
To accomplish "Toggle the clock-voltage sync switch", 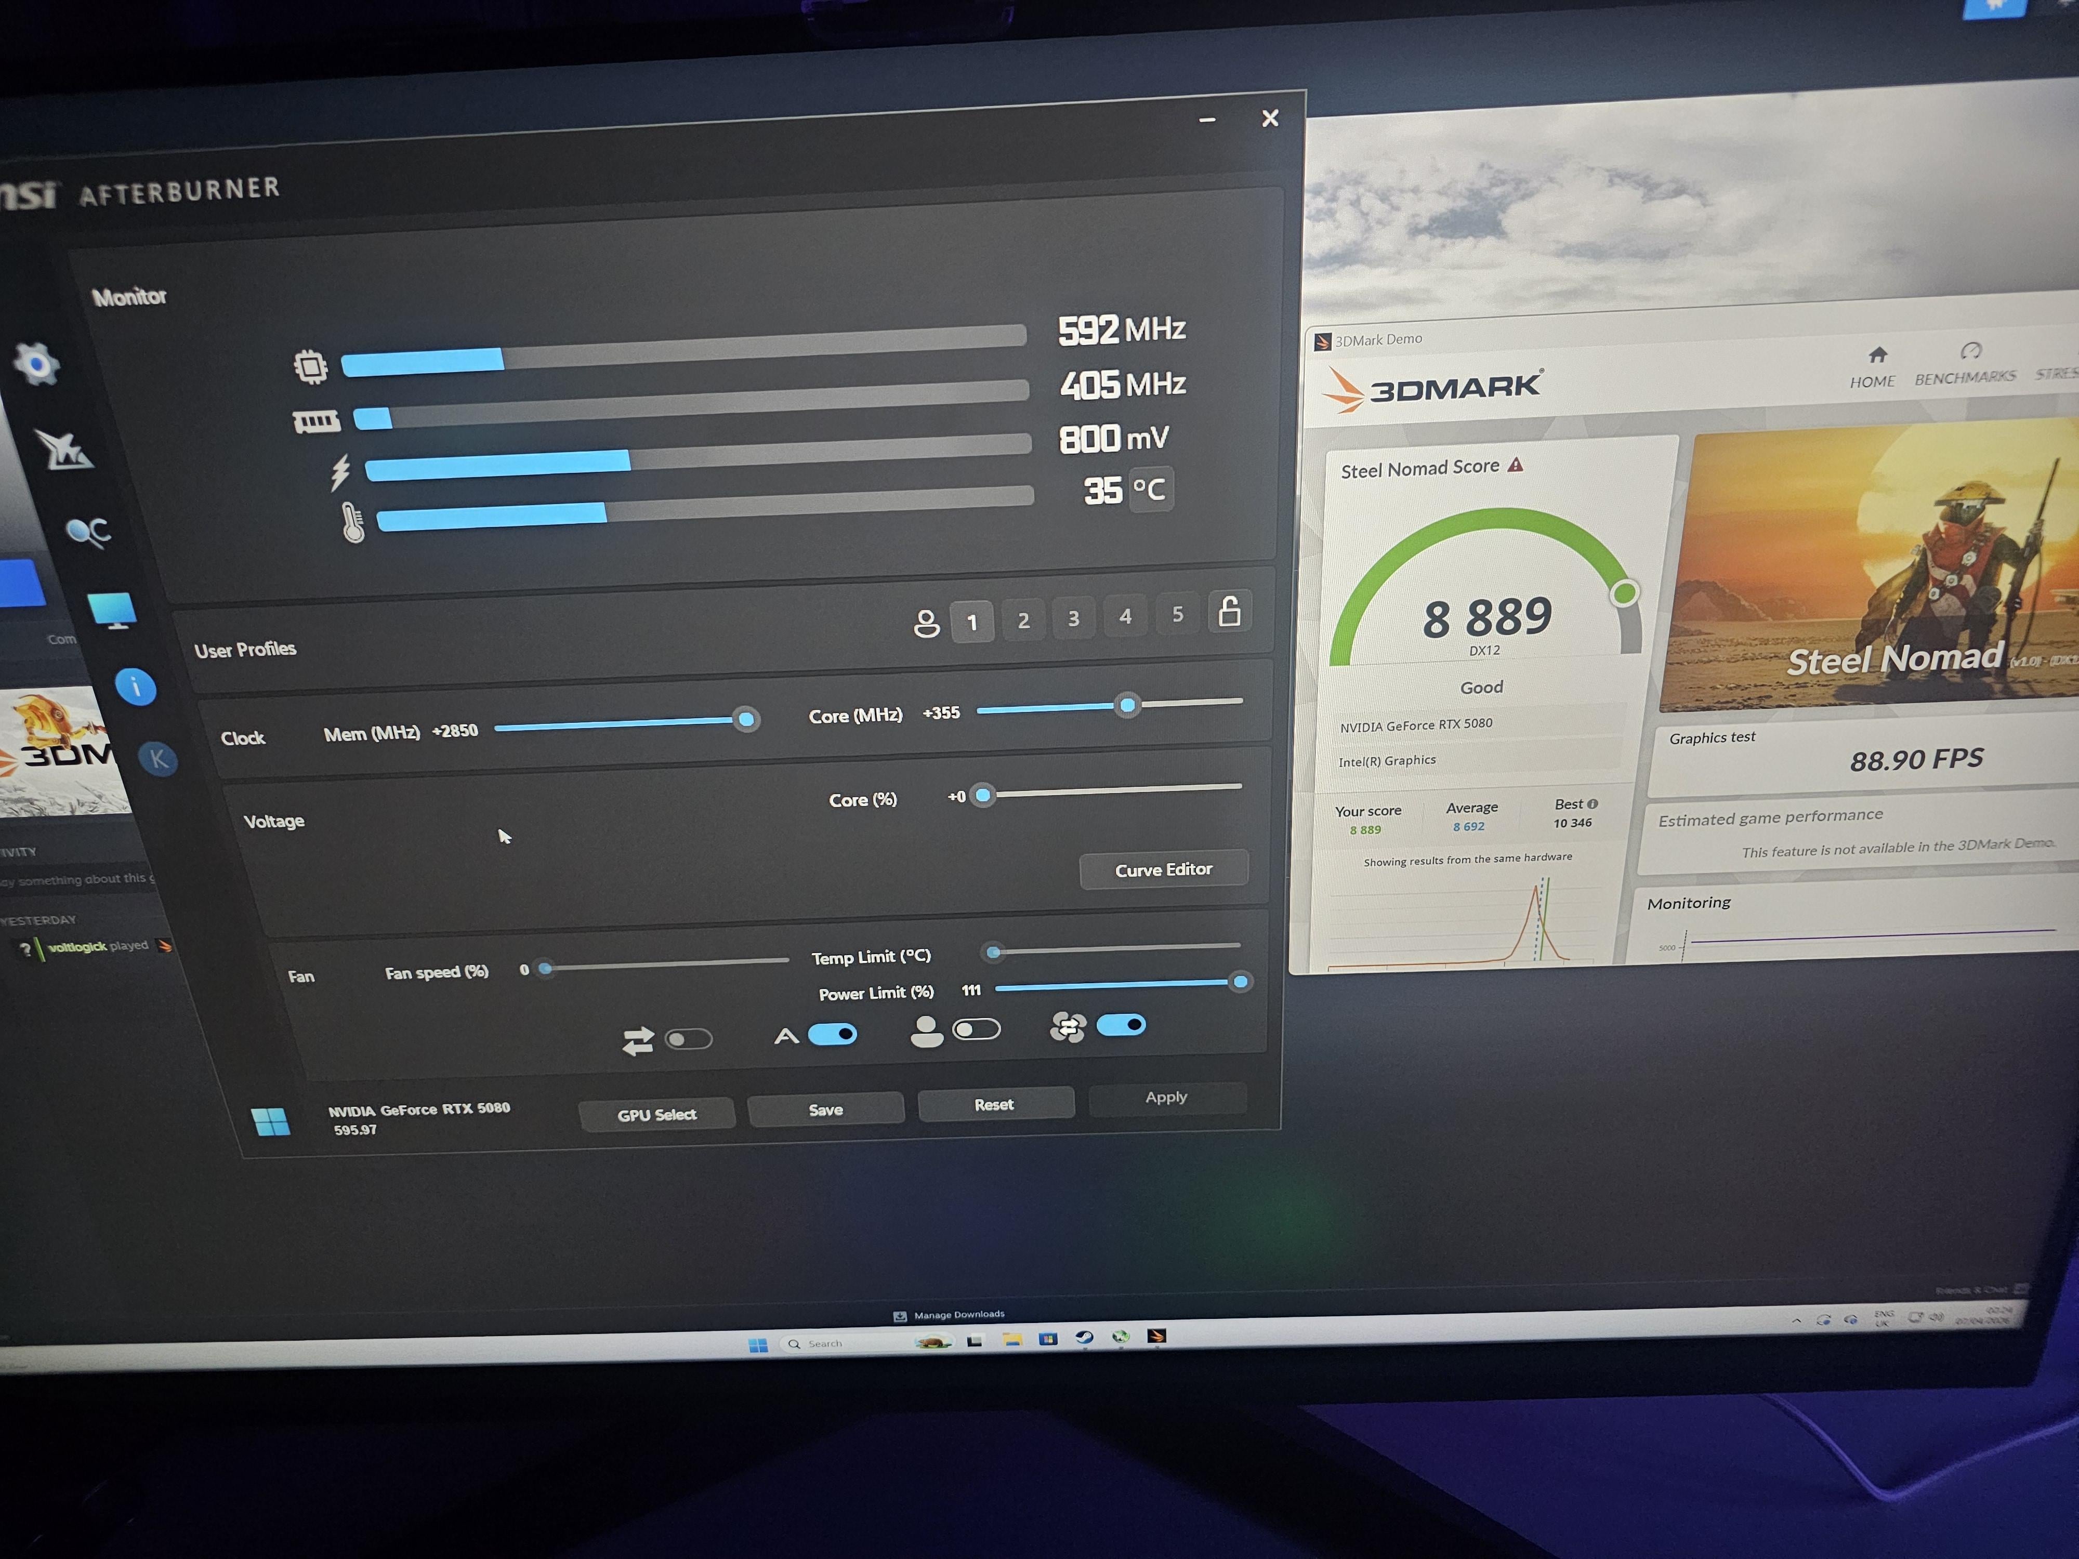I will (688, 1038).
